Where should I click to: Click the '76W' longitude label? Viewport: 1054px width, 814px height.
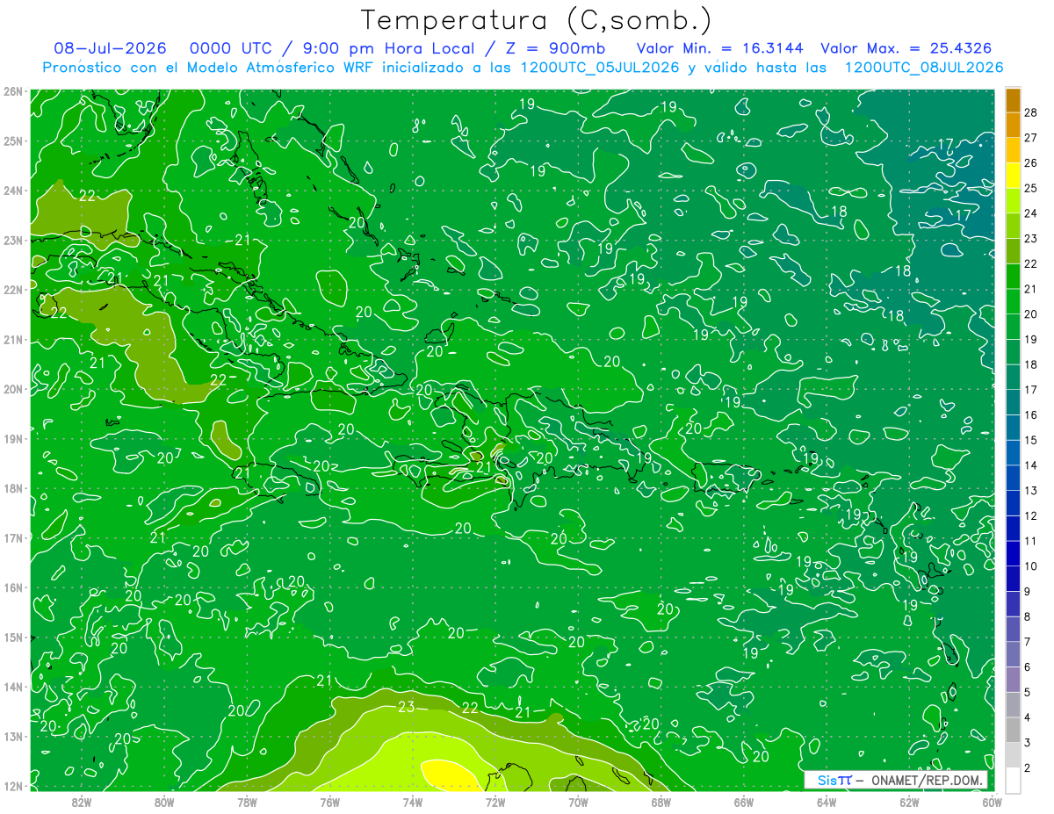330,802
